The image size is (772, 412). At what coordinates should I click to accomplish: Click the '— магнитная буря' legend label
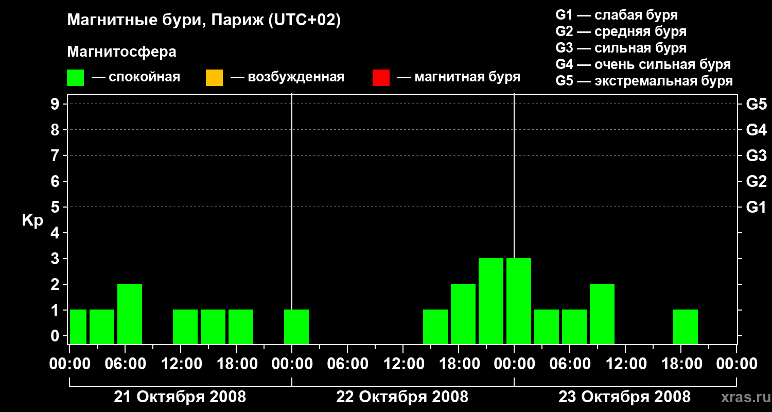459,77
